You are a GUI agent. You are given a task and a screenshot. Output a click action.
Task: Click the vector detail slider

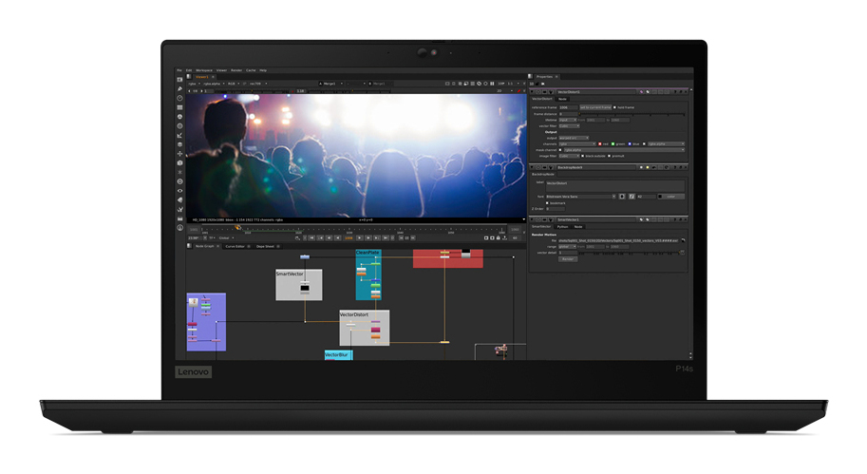pyautogui.click(x=629, y=253)
